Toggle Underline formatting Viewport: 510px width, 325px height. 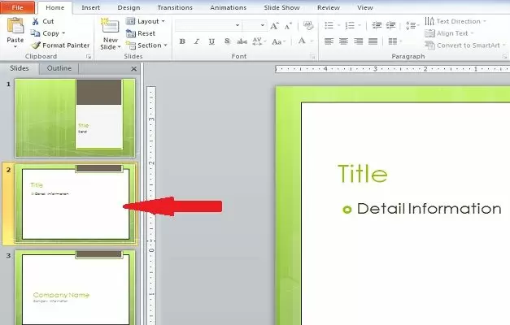[211, 41]
